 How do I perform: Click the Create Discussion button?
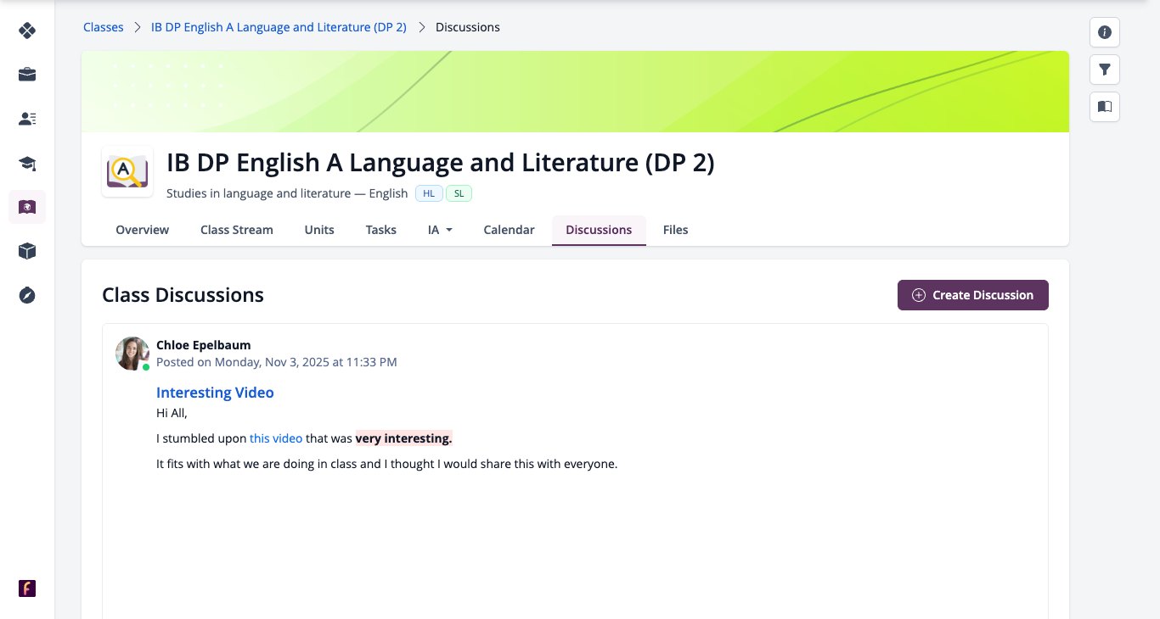[973, 295]
